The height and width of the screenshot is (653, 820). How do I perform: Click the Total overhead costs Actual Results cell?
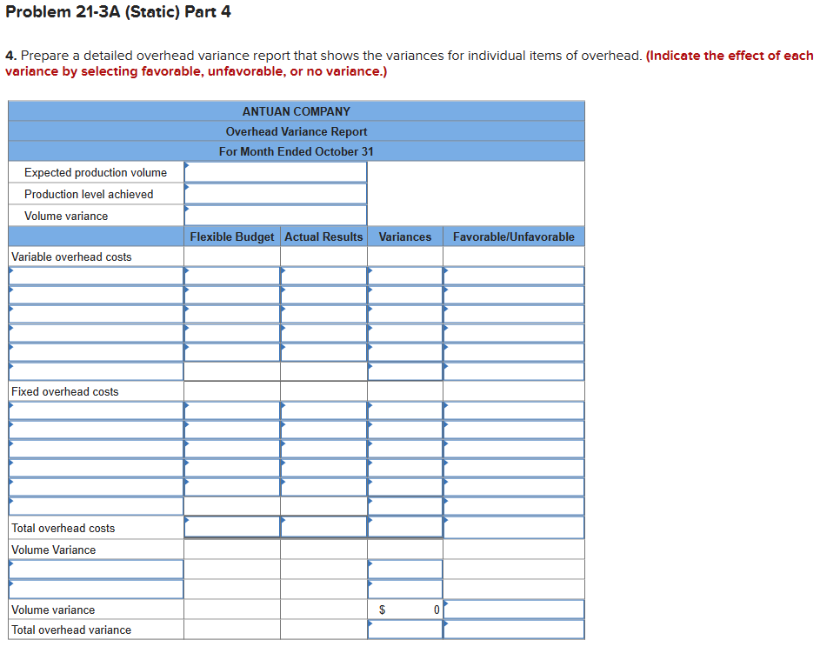coord(323,527)
